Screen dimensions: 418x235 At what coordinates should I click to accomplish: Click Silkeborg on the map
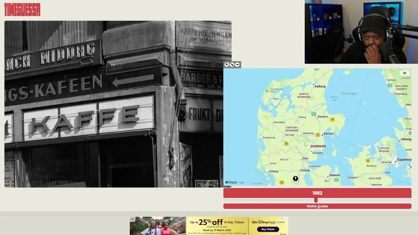click(x=308, y=133)
